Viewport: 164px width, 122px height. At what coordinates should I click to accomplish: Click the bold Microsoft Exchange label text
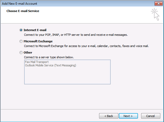[x=38, y=41]
